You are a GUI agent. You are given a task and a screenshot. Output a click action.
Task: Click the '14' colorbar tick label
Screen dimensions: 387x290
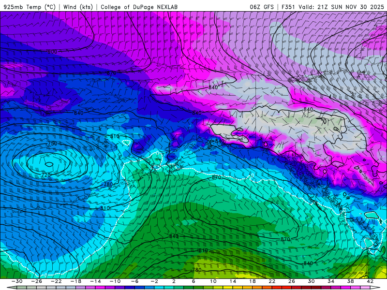pyautogui.click(x=233, y=281)
